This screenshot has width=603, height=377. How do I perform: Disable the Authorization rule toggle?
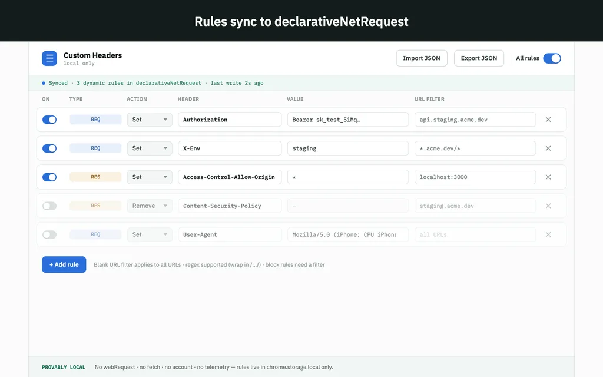point(49,120)
